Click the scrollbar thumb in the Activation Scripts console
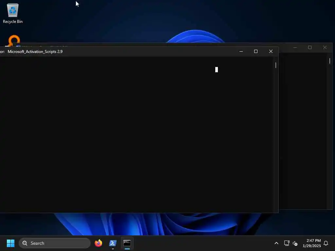Image resolution: width=335 pixels, height=251 pixels. click(x=276, y=65)
